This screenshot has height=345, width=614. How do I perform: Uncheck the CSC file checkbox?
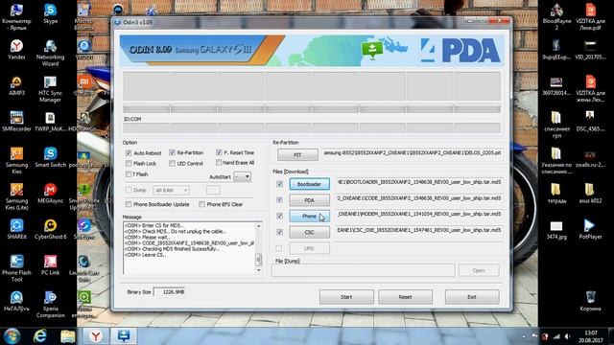[x=279, y=232]
